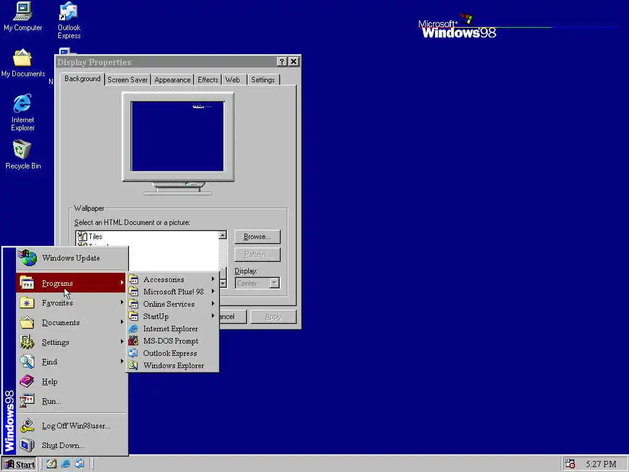Click the Display Properties help question button
Viewport: 629px width, 472px height.
click(x=281, y=62)
